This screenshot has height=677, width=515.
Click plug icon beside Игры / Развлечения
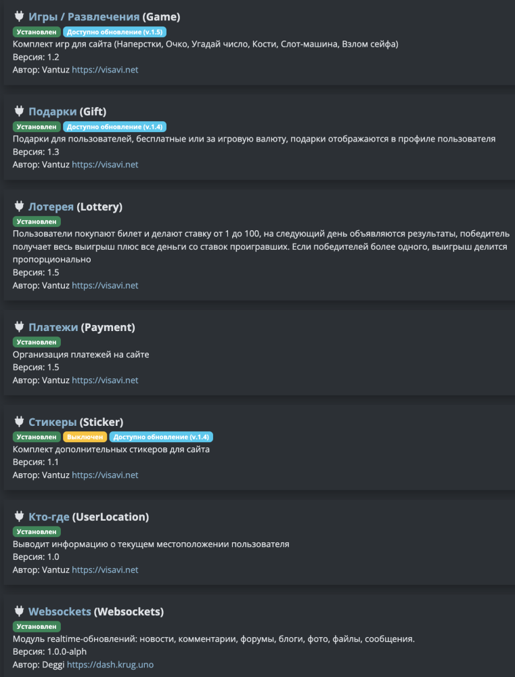pos(19,16)
